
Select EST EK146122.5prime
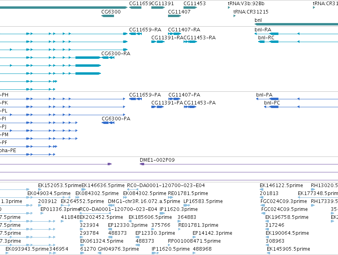281,185
